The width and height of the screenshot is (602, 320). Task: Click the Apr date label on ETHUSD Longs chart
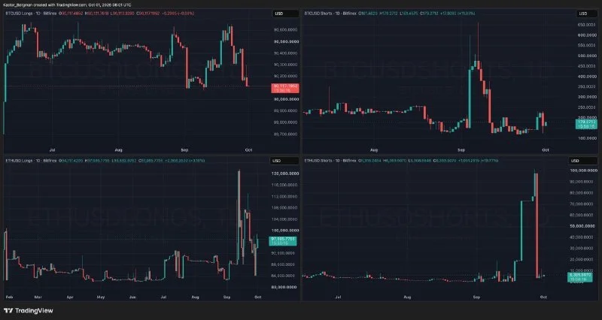tap(70, 297)
